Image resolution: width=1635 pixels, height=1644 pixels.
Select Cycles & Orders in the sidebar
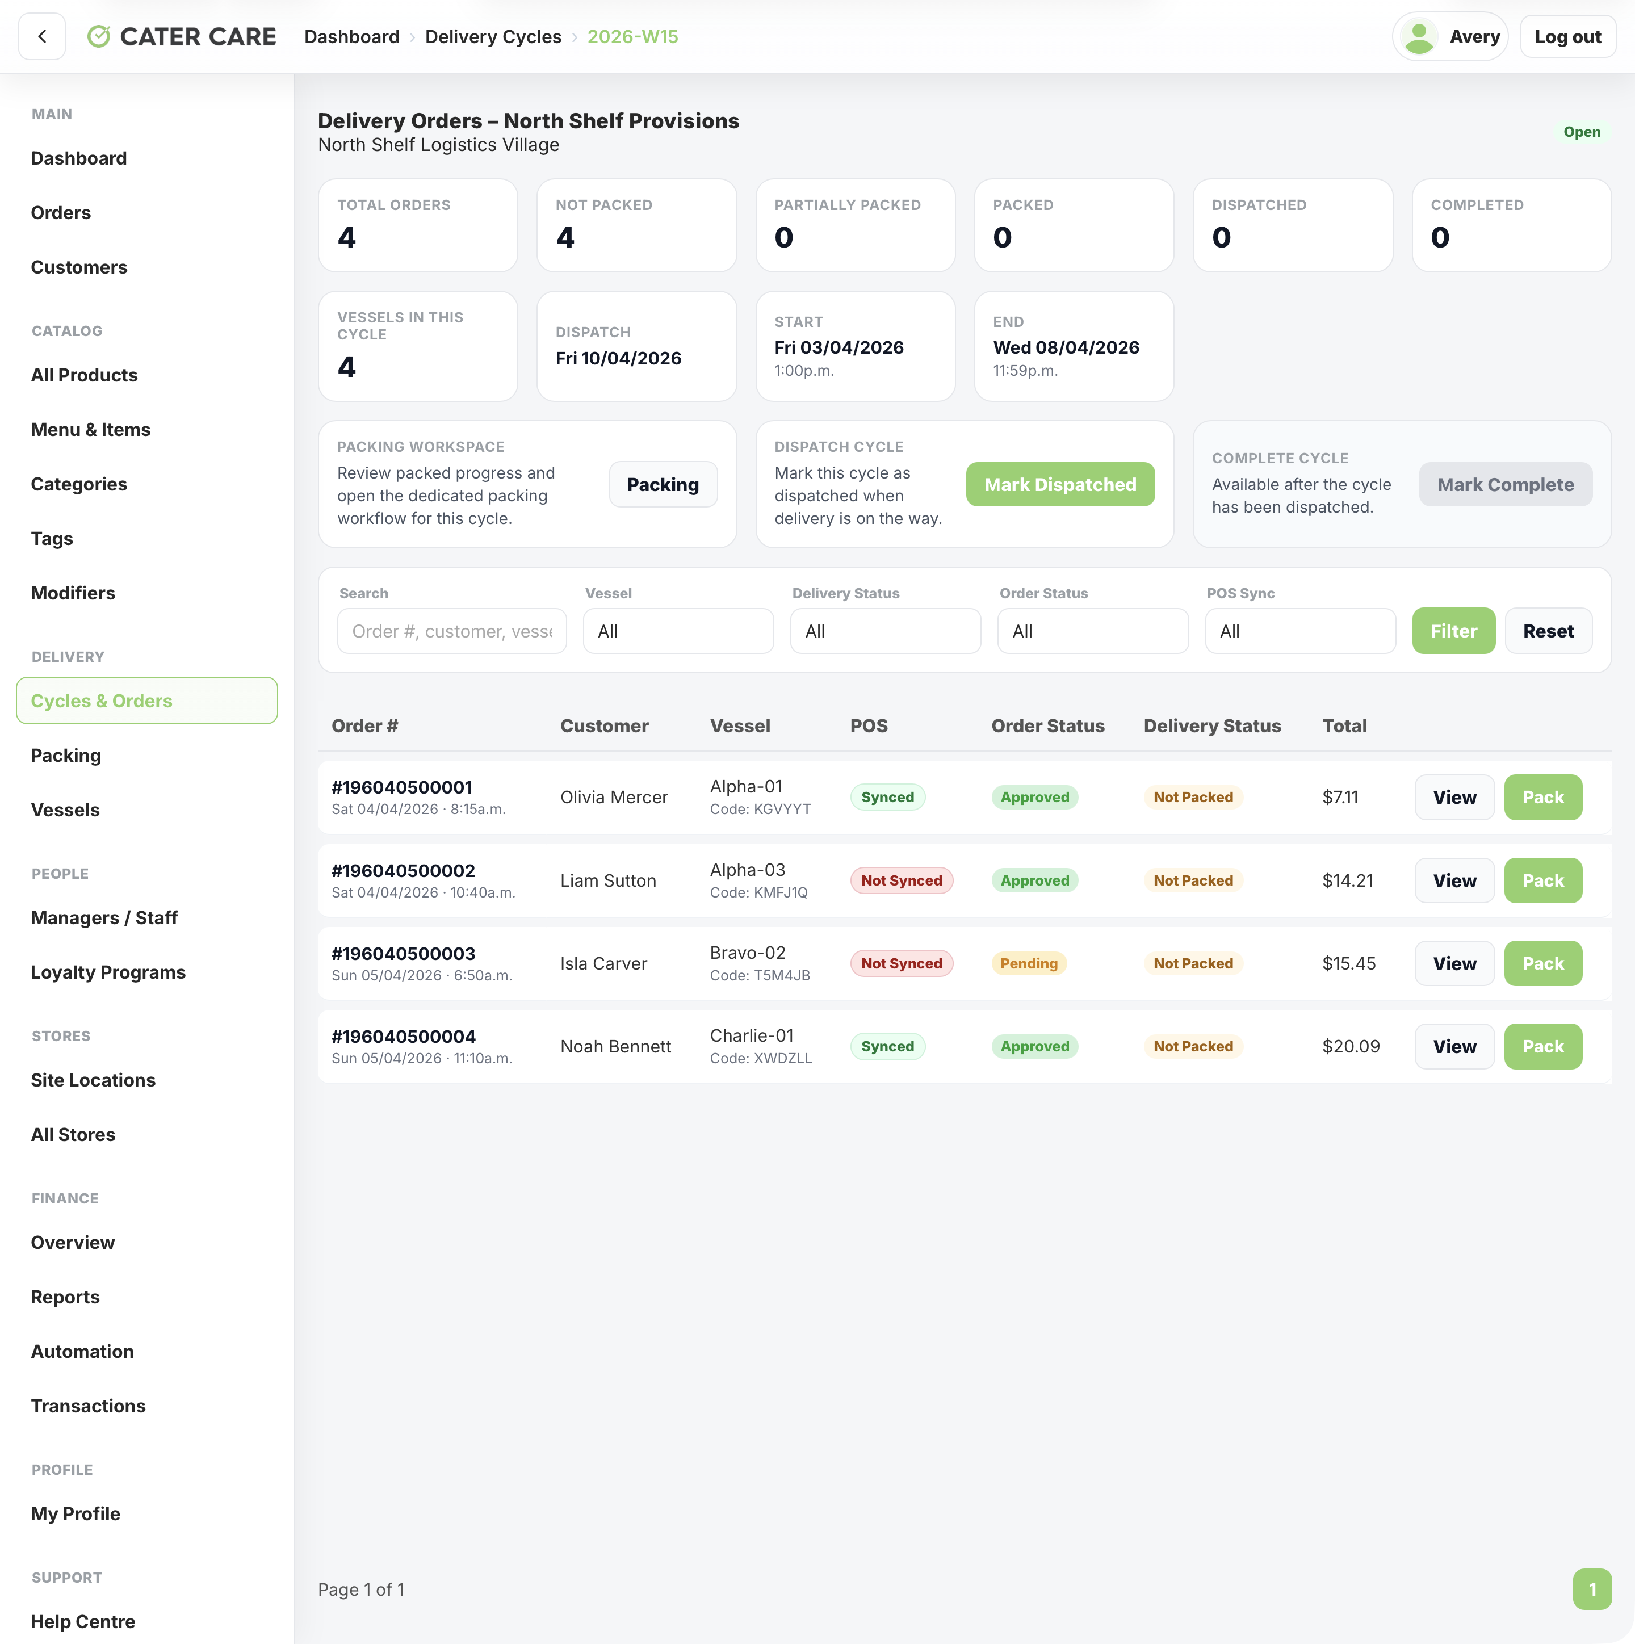click(146, 701)
